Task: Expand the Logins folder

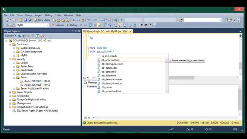Action: pos(14,63)
